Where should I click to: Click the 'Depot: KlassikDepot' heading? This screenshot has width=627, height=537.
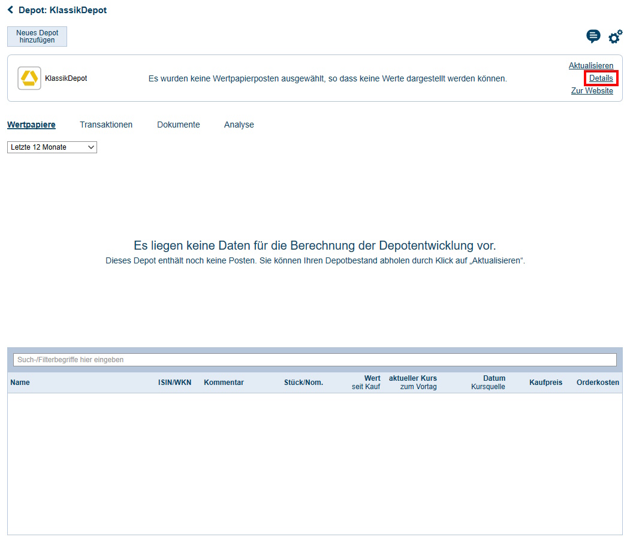point(62,10)
